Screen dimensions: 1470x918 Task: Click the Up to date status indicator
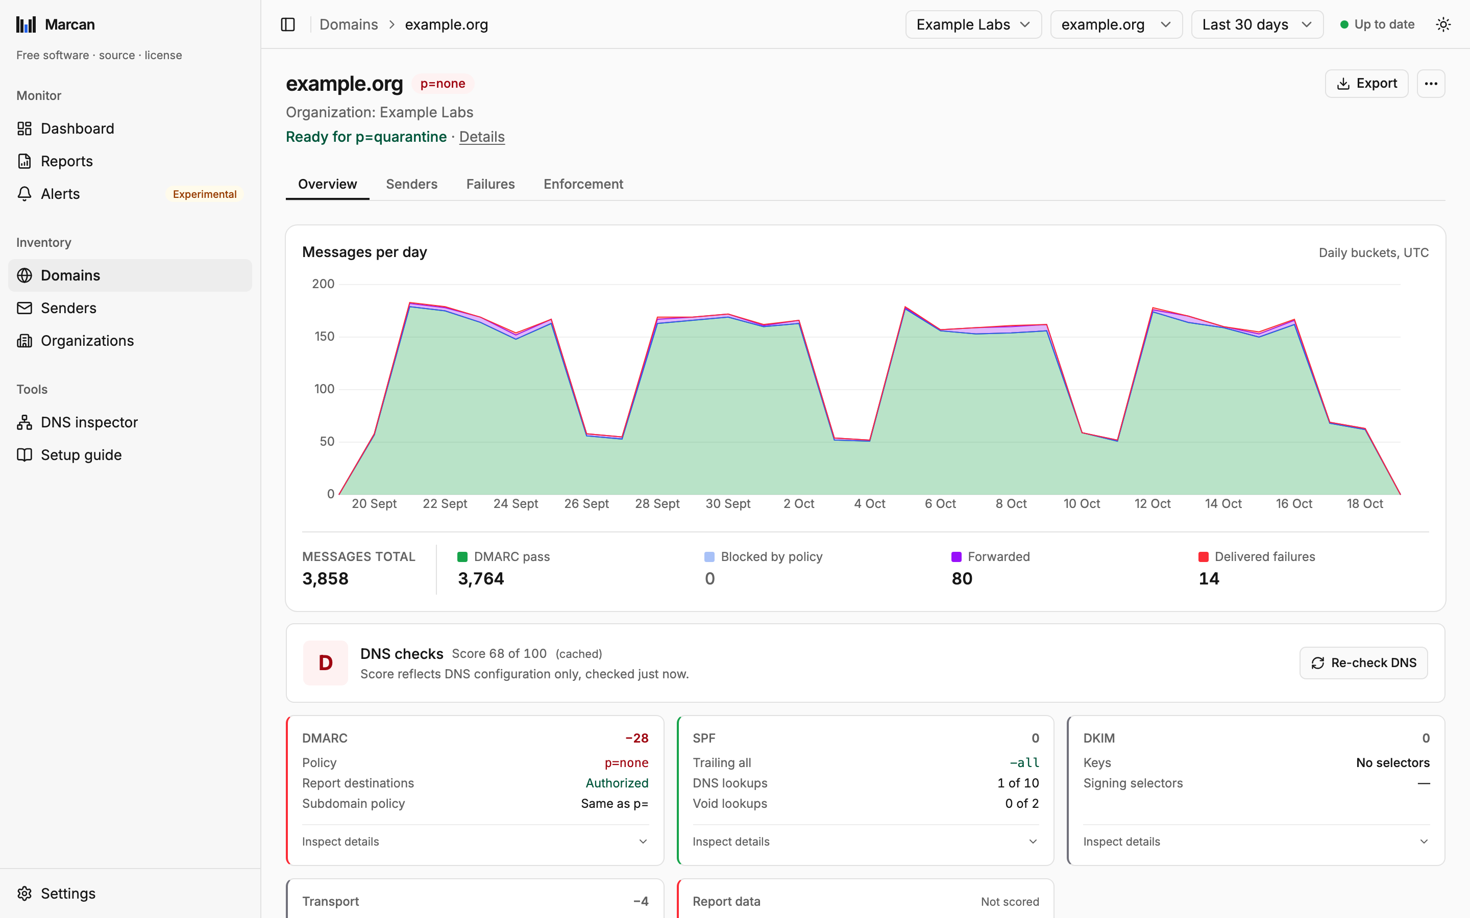(1377, 24)
